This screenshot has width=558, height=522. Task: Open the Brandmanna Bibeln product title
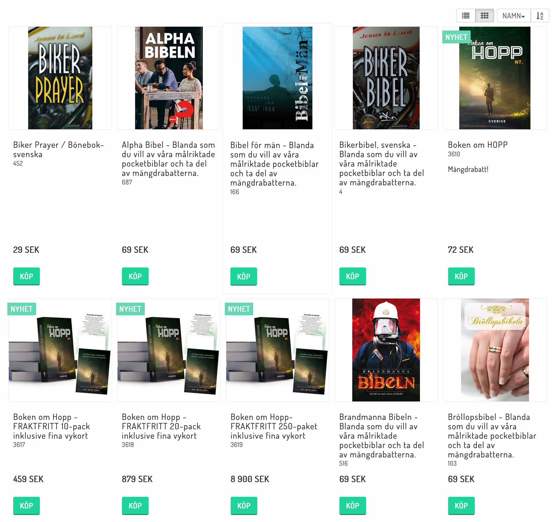pos(382,436)
